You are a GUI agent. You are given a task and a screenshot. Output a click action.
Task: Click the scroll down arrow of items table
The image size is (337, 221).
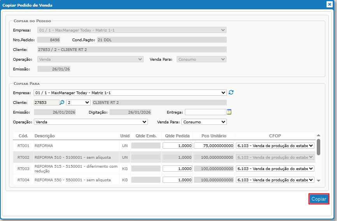pos(319,181)
